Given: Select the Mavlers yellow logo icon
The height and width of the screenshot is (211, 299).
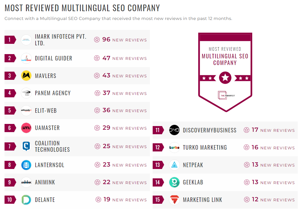Looking at the screenshot, I should pos(26,76).
